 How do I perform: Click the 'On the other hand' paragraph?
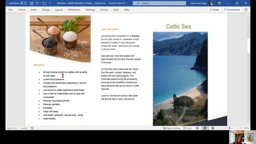[120, 79]
